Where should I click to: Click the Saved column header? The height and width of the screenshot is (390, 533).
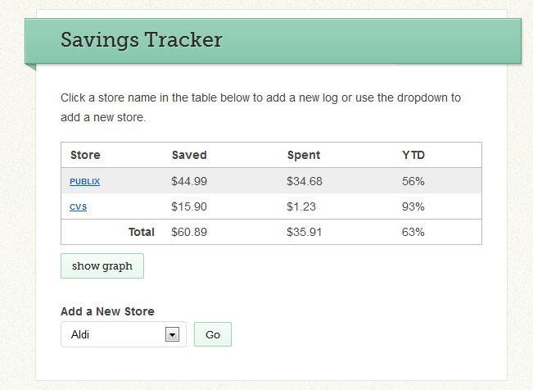(x=189, y=155)
